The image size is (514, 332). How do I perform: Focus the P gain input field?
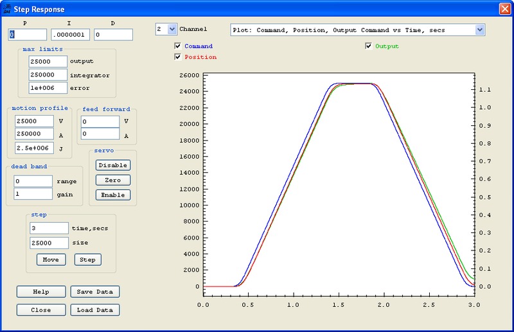click(x=28, y=35)
